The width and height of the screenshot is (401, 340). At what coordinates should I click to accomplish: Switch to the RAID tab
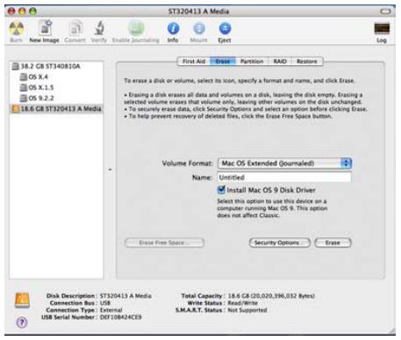(x=280, y=61)
